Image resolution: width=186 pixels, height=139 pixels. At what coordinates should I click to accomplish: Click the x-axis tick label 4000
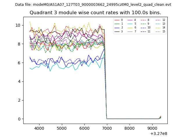39,128
